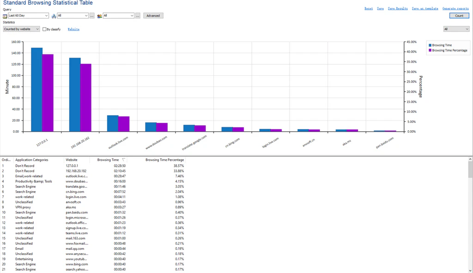Image resolution: width=473 pixels, height=273 pixels.
Task: Open the Last 60 Day date range dropdown
Action: pos(28,16)
